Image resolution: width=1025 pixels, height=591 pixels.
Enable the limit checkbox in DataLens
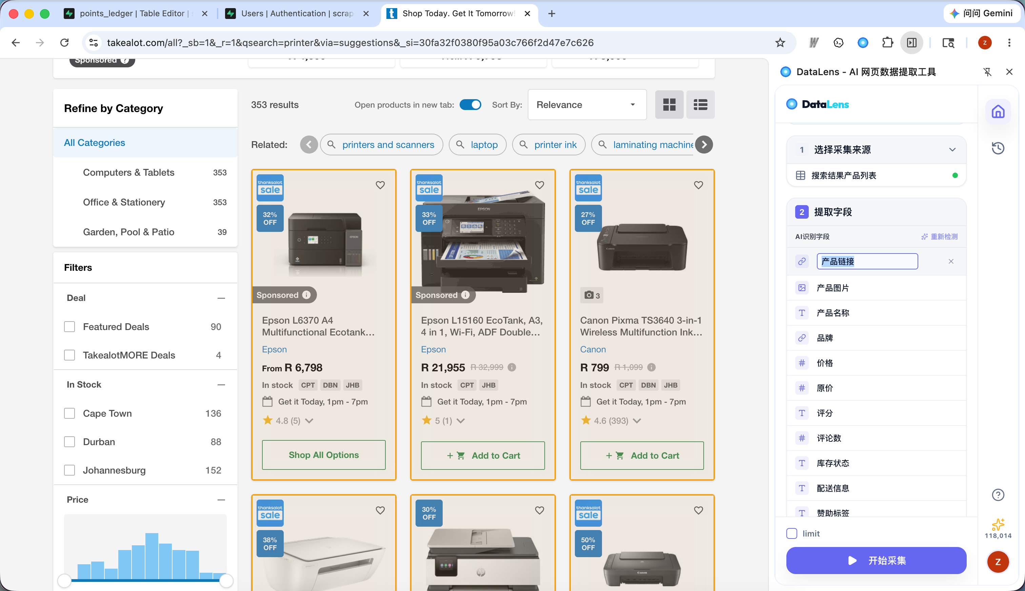792,533
